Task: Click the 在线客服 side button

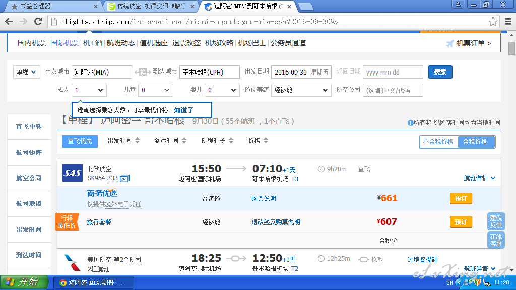Action: click(x=496, y=240)
